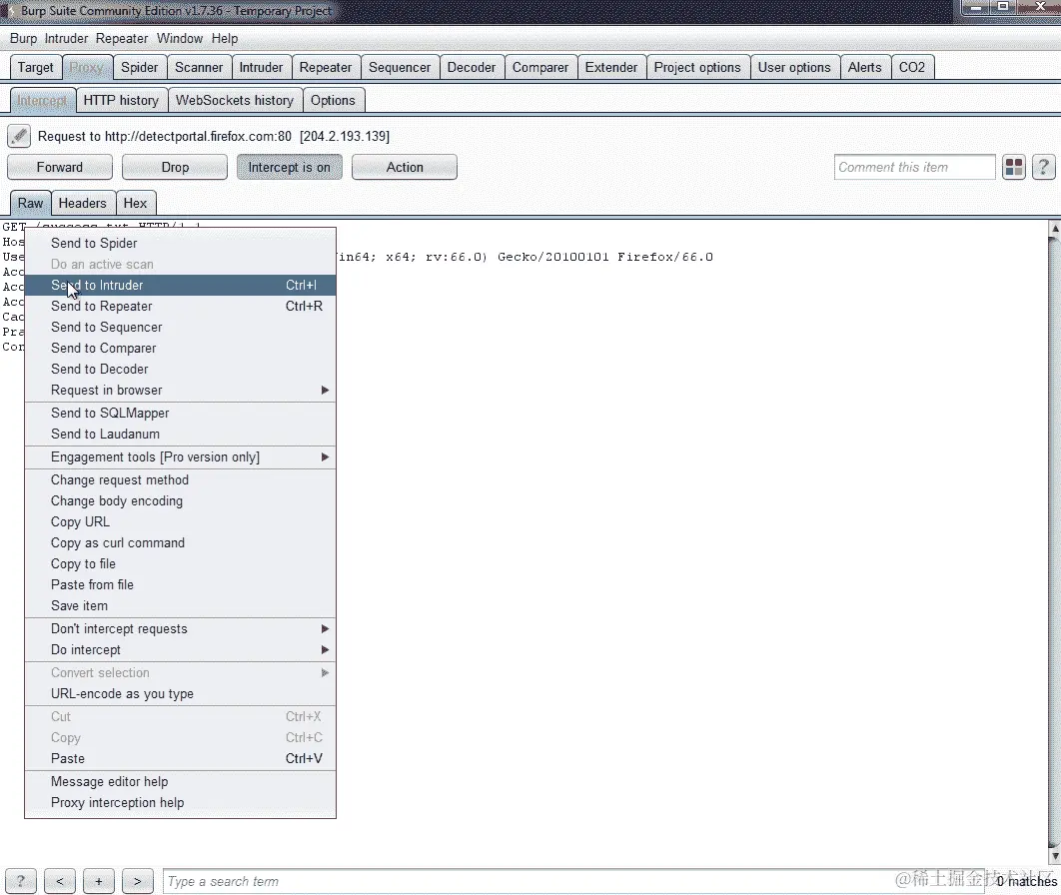Click the previous match '<' button

click(60, 881)
